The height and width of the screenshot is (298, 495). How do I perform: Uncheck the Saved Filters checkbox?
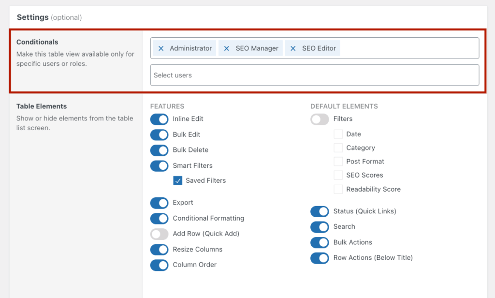[x=178, y=180]
